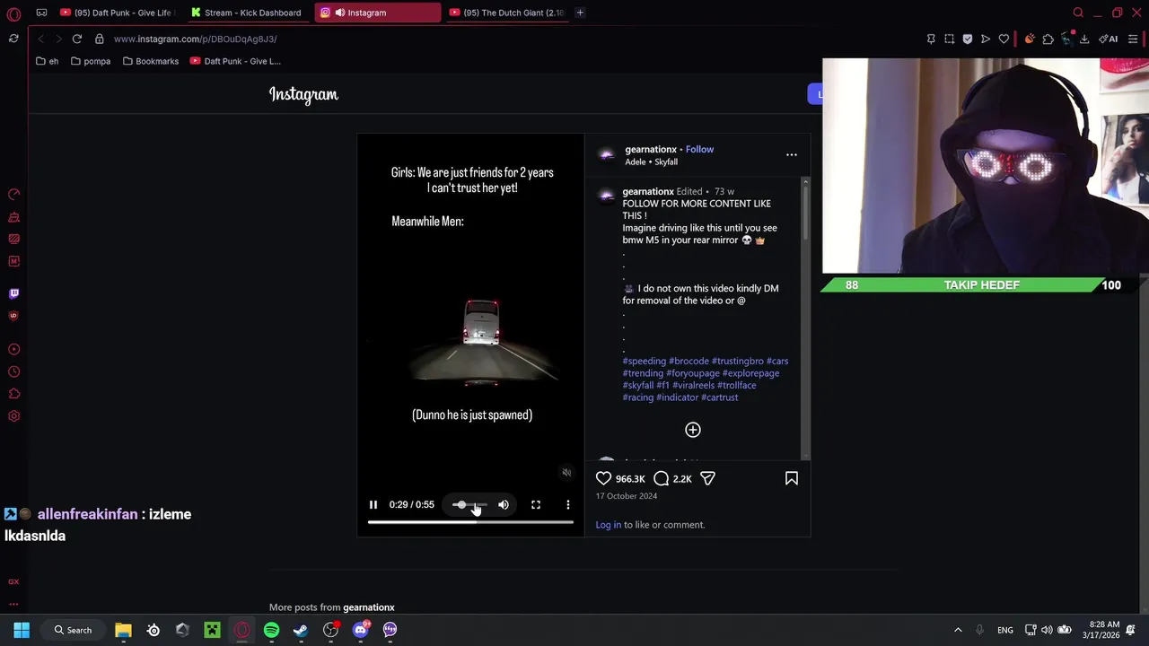
Task: Open the sidebar settings gear
Action: (13, 416)
